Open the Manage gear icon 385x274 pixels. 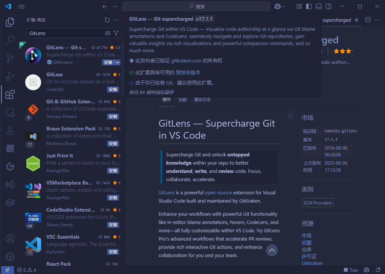click(10, 257)
